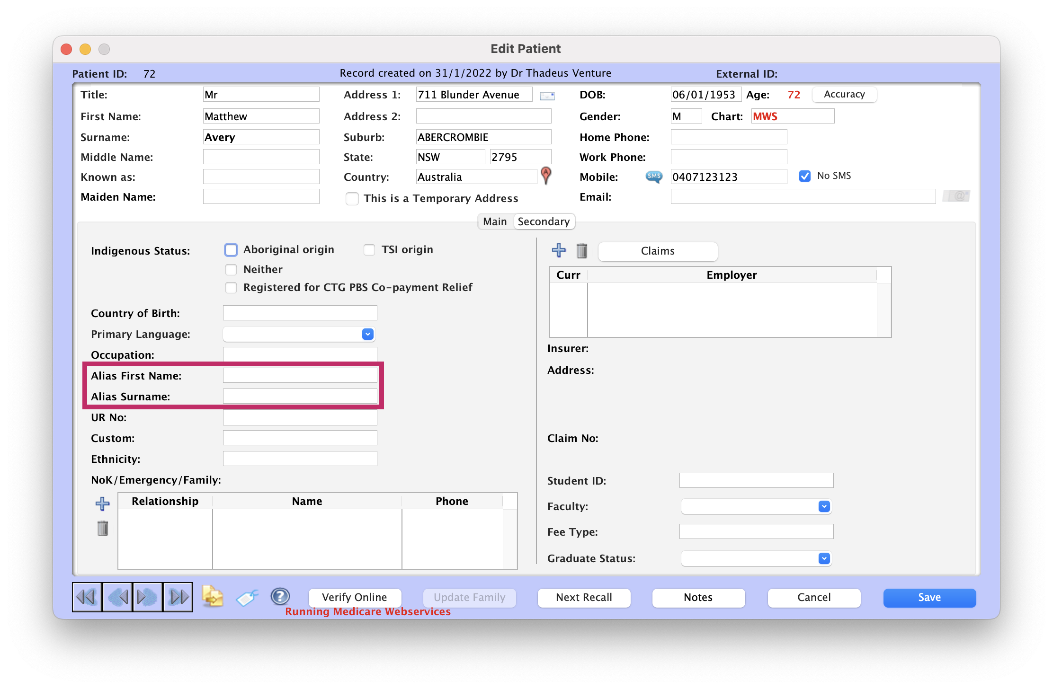Image resolution: width=1053 pixels, height=689 pixels.
Task: Click the Verify Online button
Action: pos(354,597)
